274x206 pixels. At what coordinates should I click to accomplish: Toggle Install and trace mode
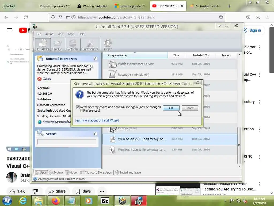(128, 172)
